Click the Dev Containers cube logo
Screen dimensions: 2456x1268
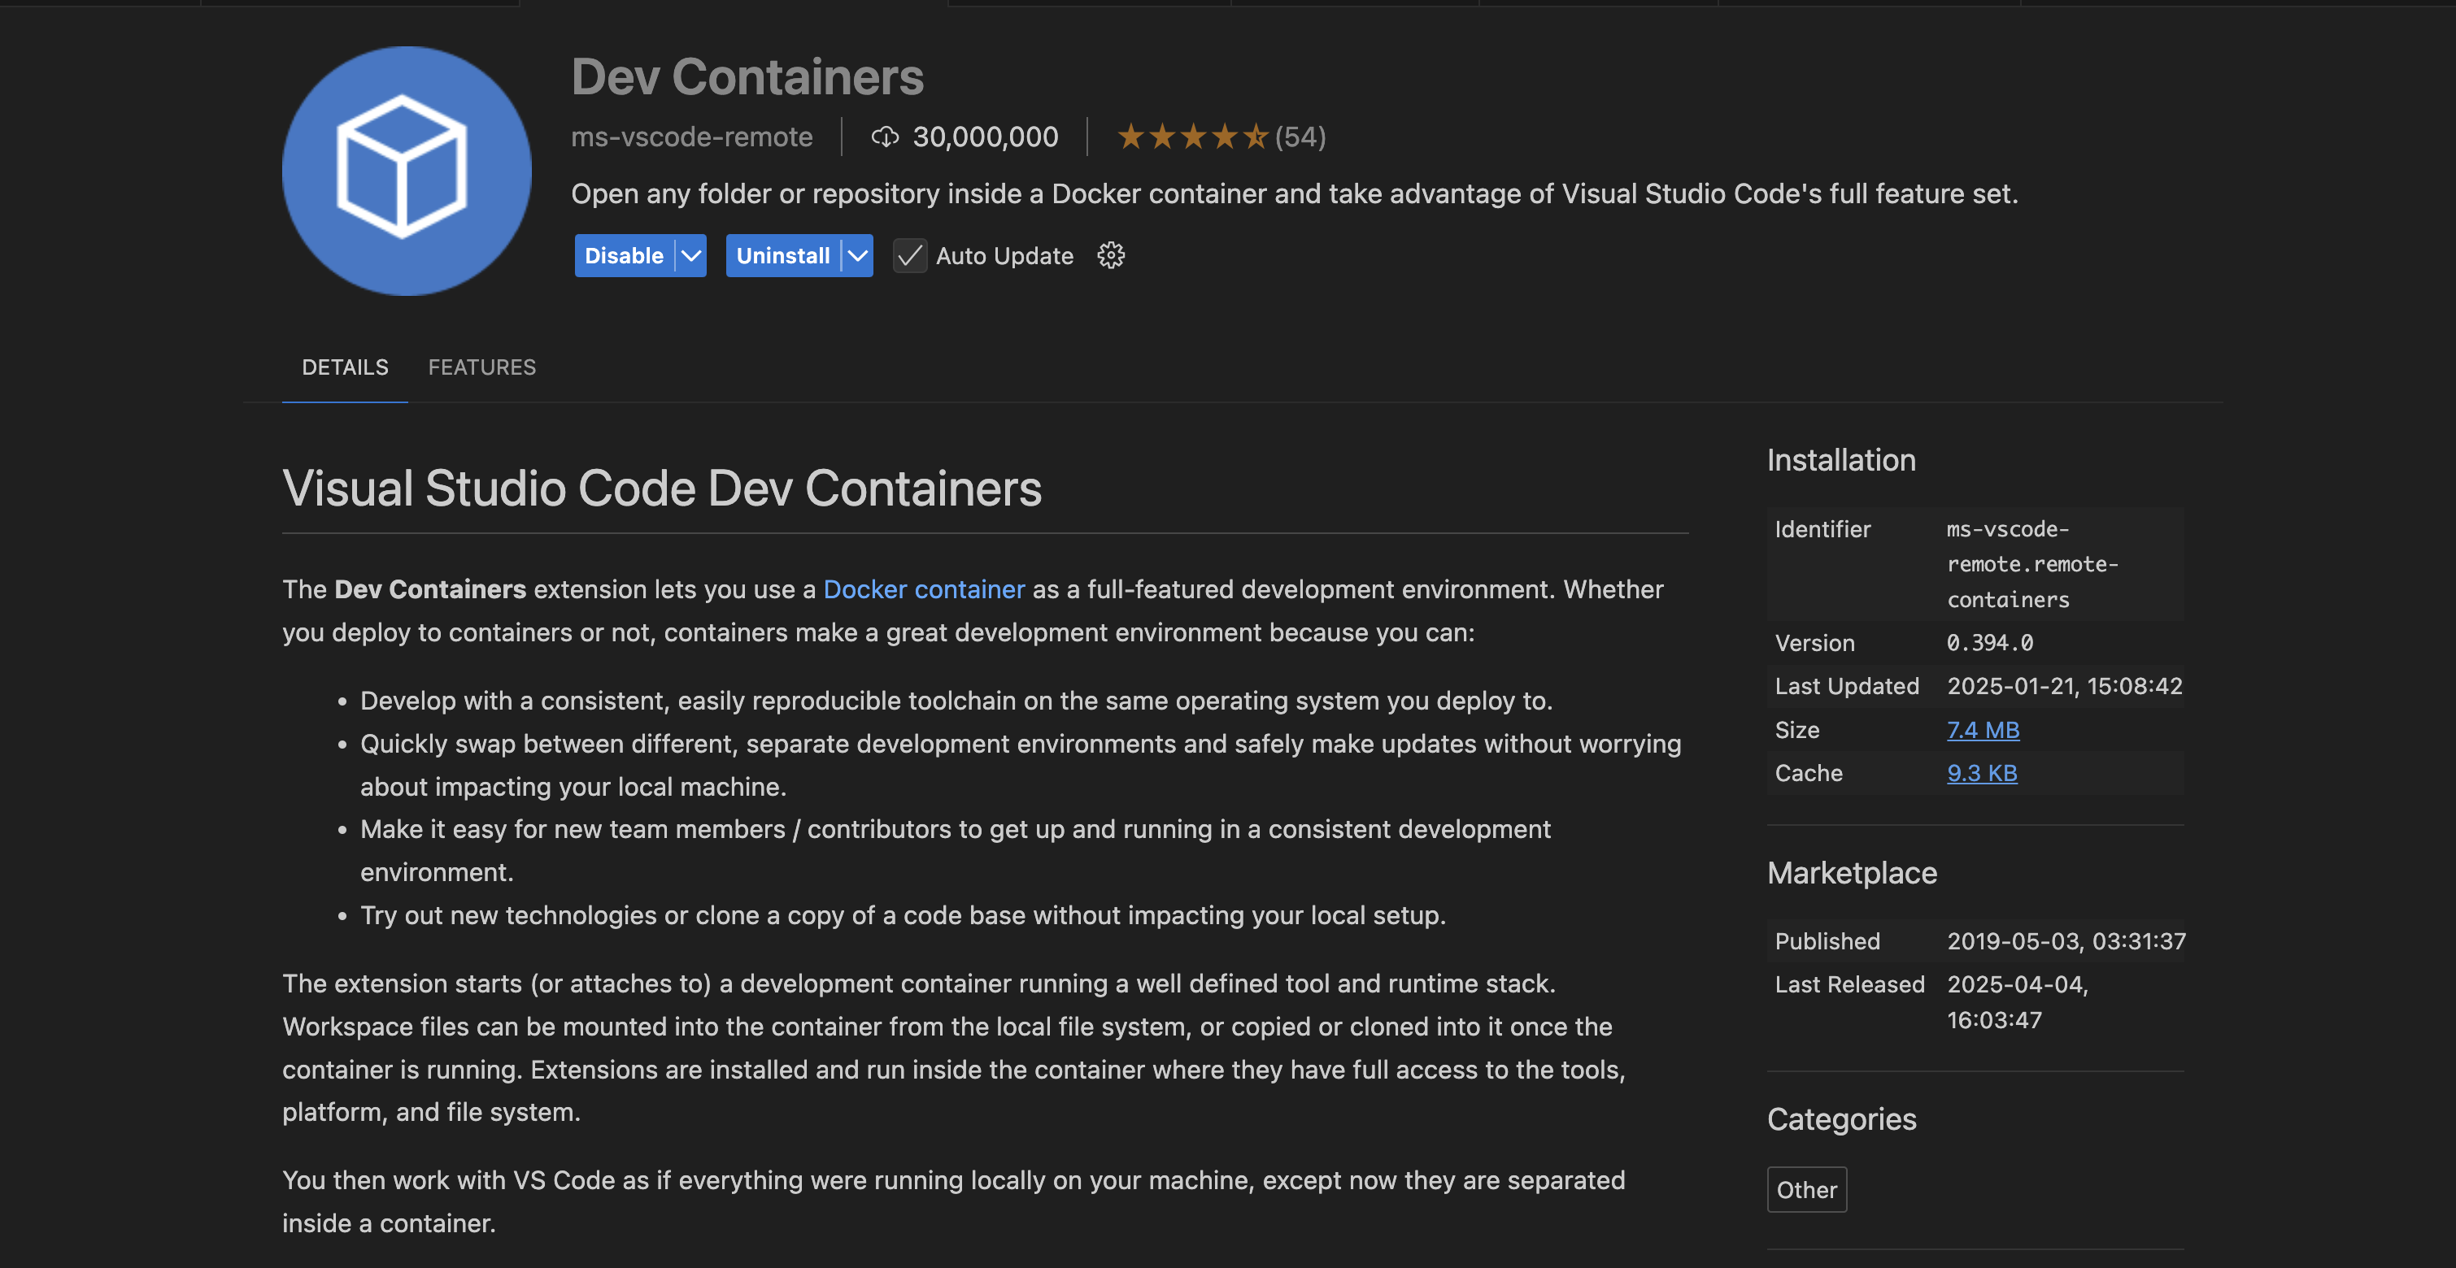[x=406, y=171]
